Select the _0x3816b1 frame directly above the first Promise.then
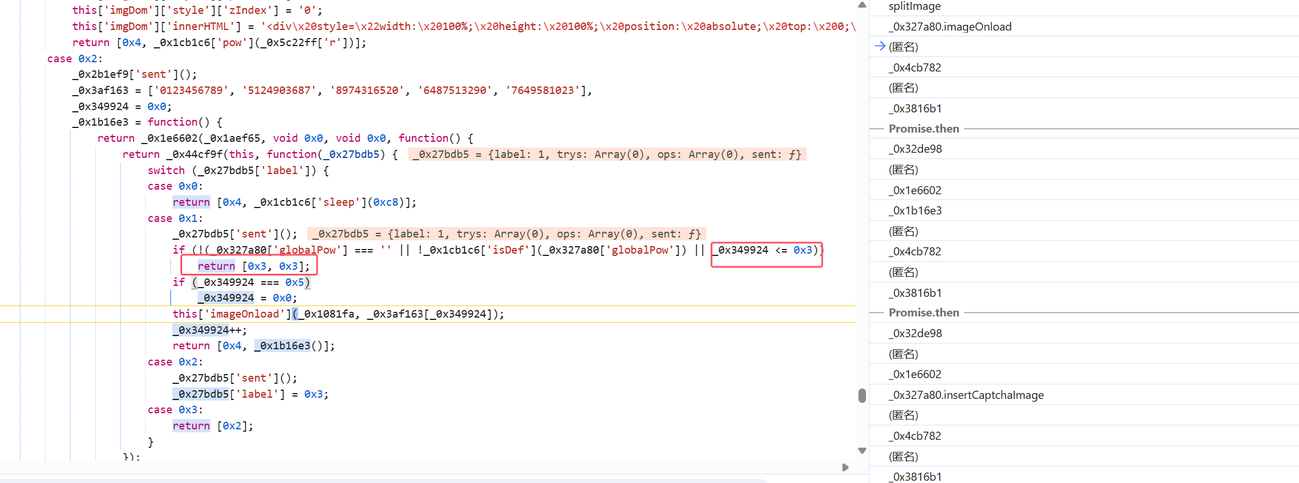This screenshot has width=1299, height=483. pyautogui.click(x=915, y=108)
